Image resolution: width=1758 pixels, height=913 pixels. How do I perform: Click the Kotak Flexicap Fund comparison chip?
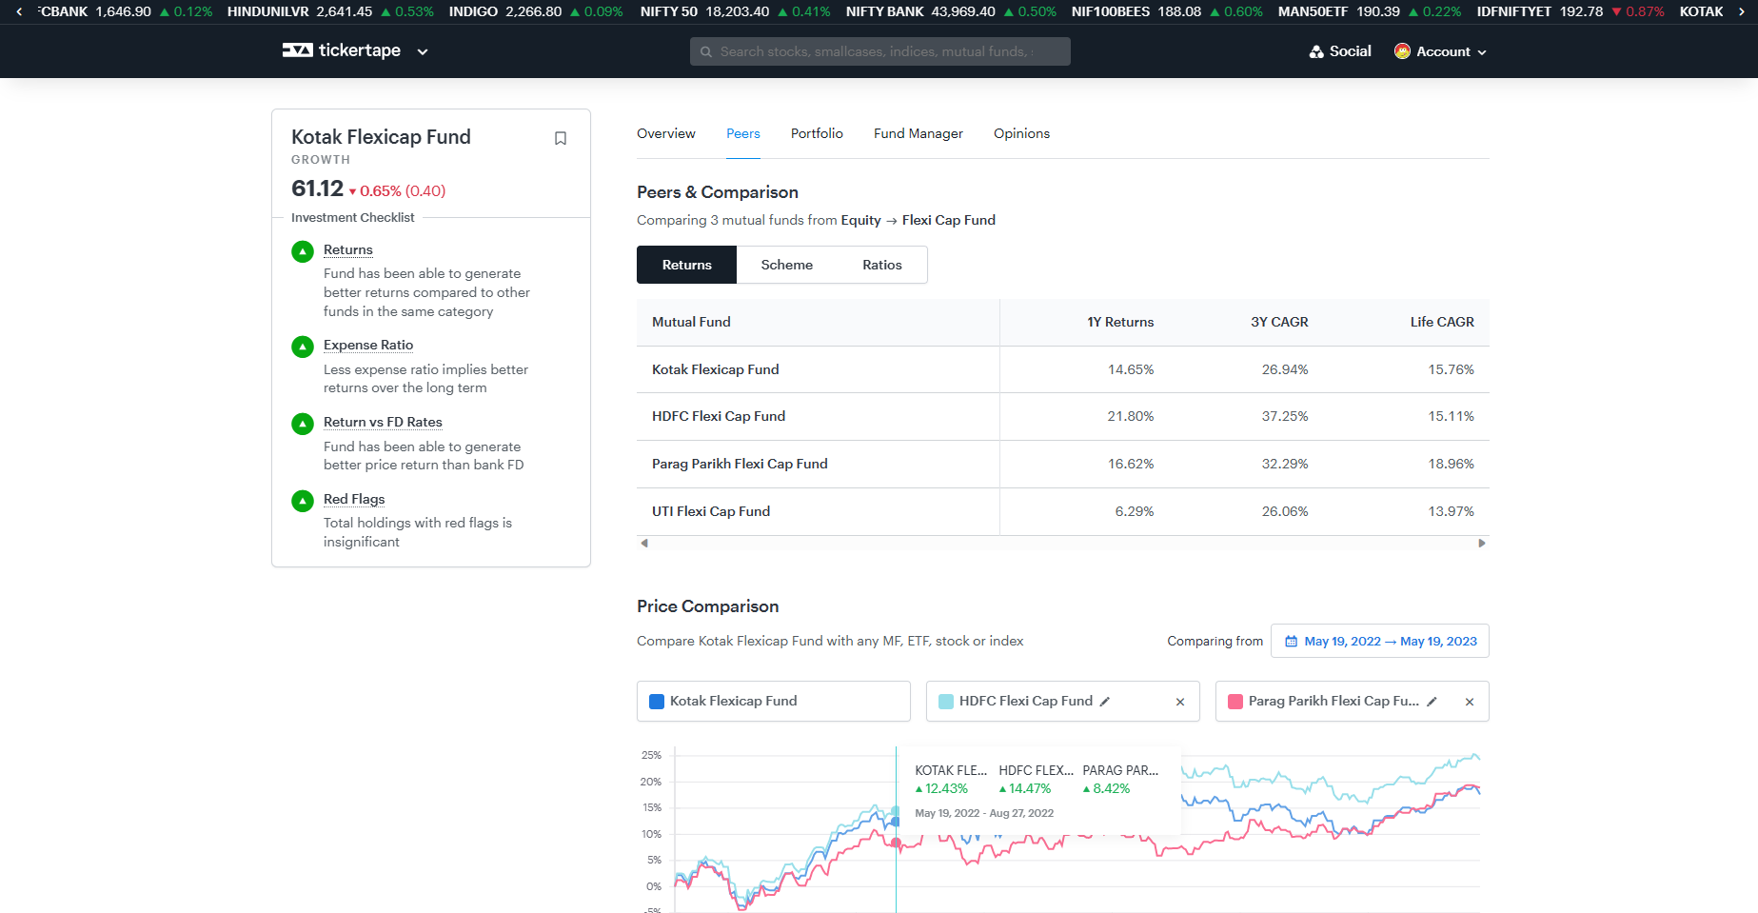[x=774, y=702]
